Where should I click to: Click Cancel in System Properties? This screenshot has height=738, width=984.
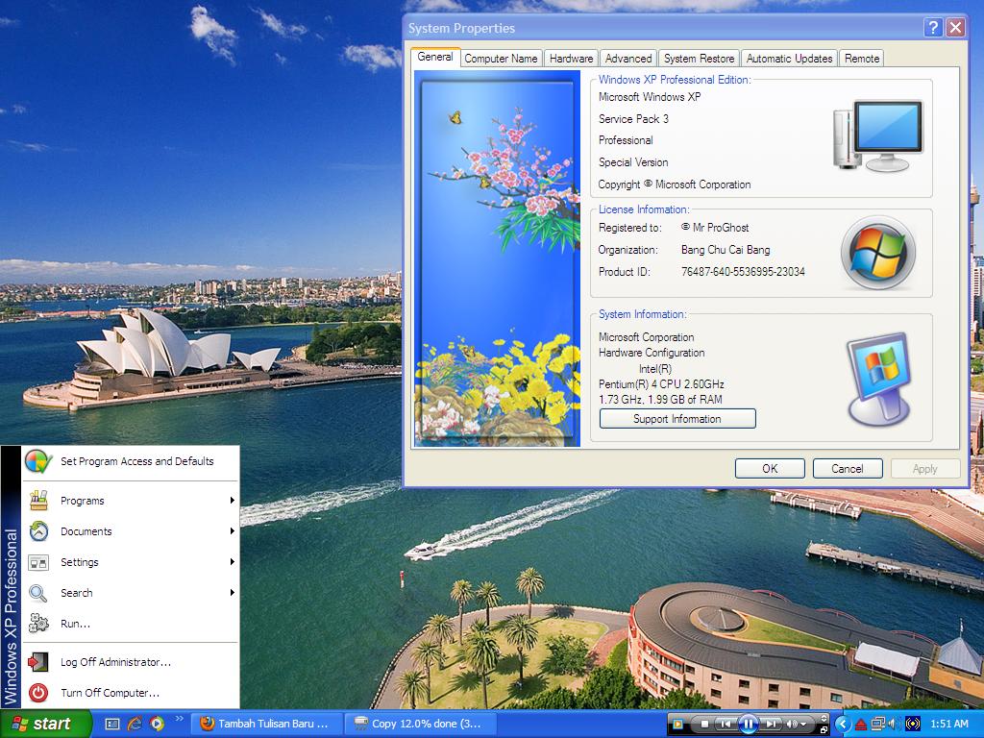[847, 468]
